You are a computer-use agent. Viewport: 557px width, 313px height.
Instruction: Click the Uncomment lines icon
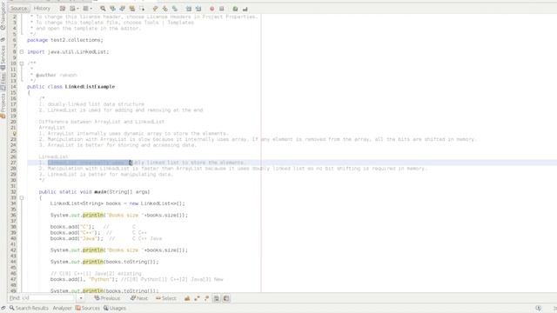click(x=245, y=9)
